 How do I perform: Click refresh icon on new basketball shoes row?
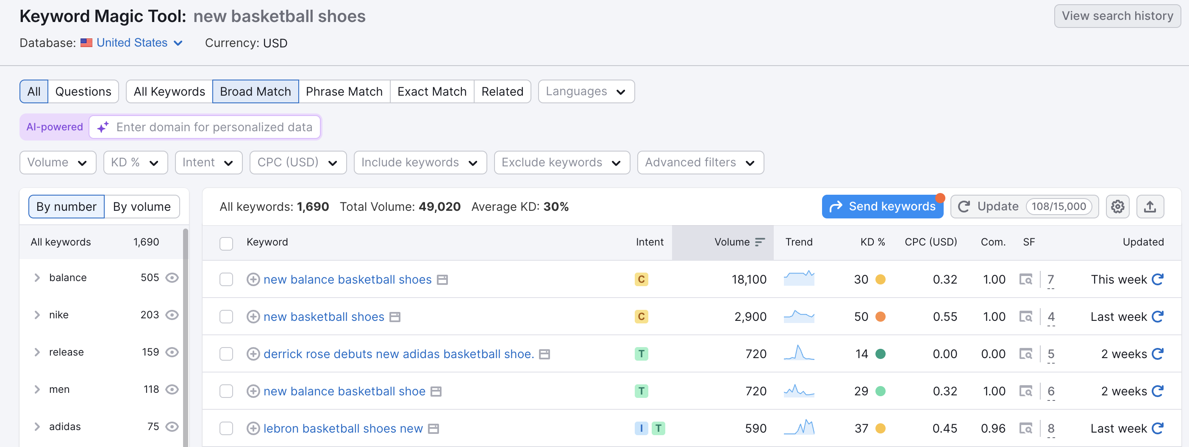(1158, 317)
